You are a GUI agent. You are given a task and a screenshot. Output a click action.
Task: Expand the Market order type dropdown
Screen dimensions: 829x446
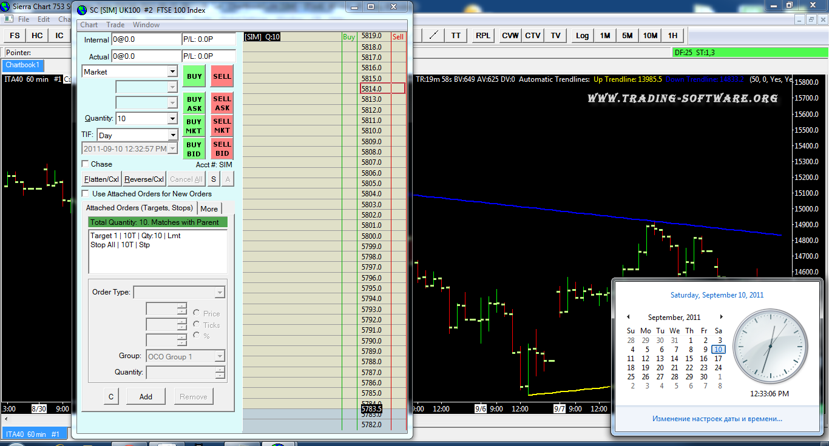172,72
